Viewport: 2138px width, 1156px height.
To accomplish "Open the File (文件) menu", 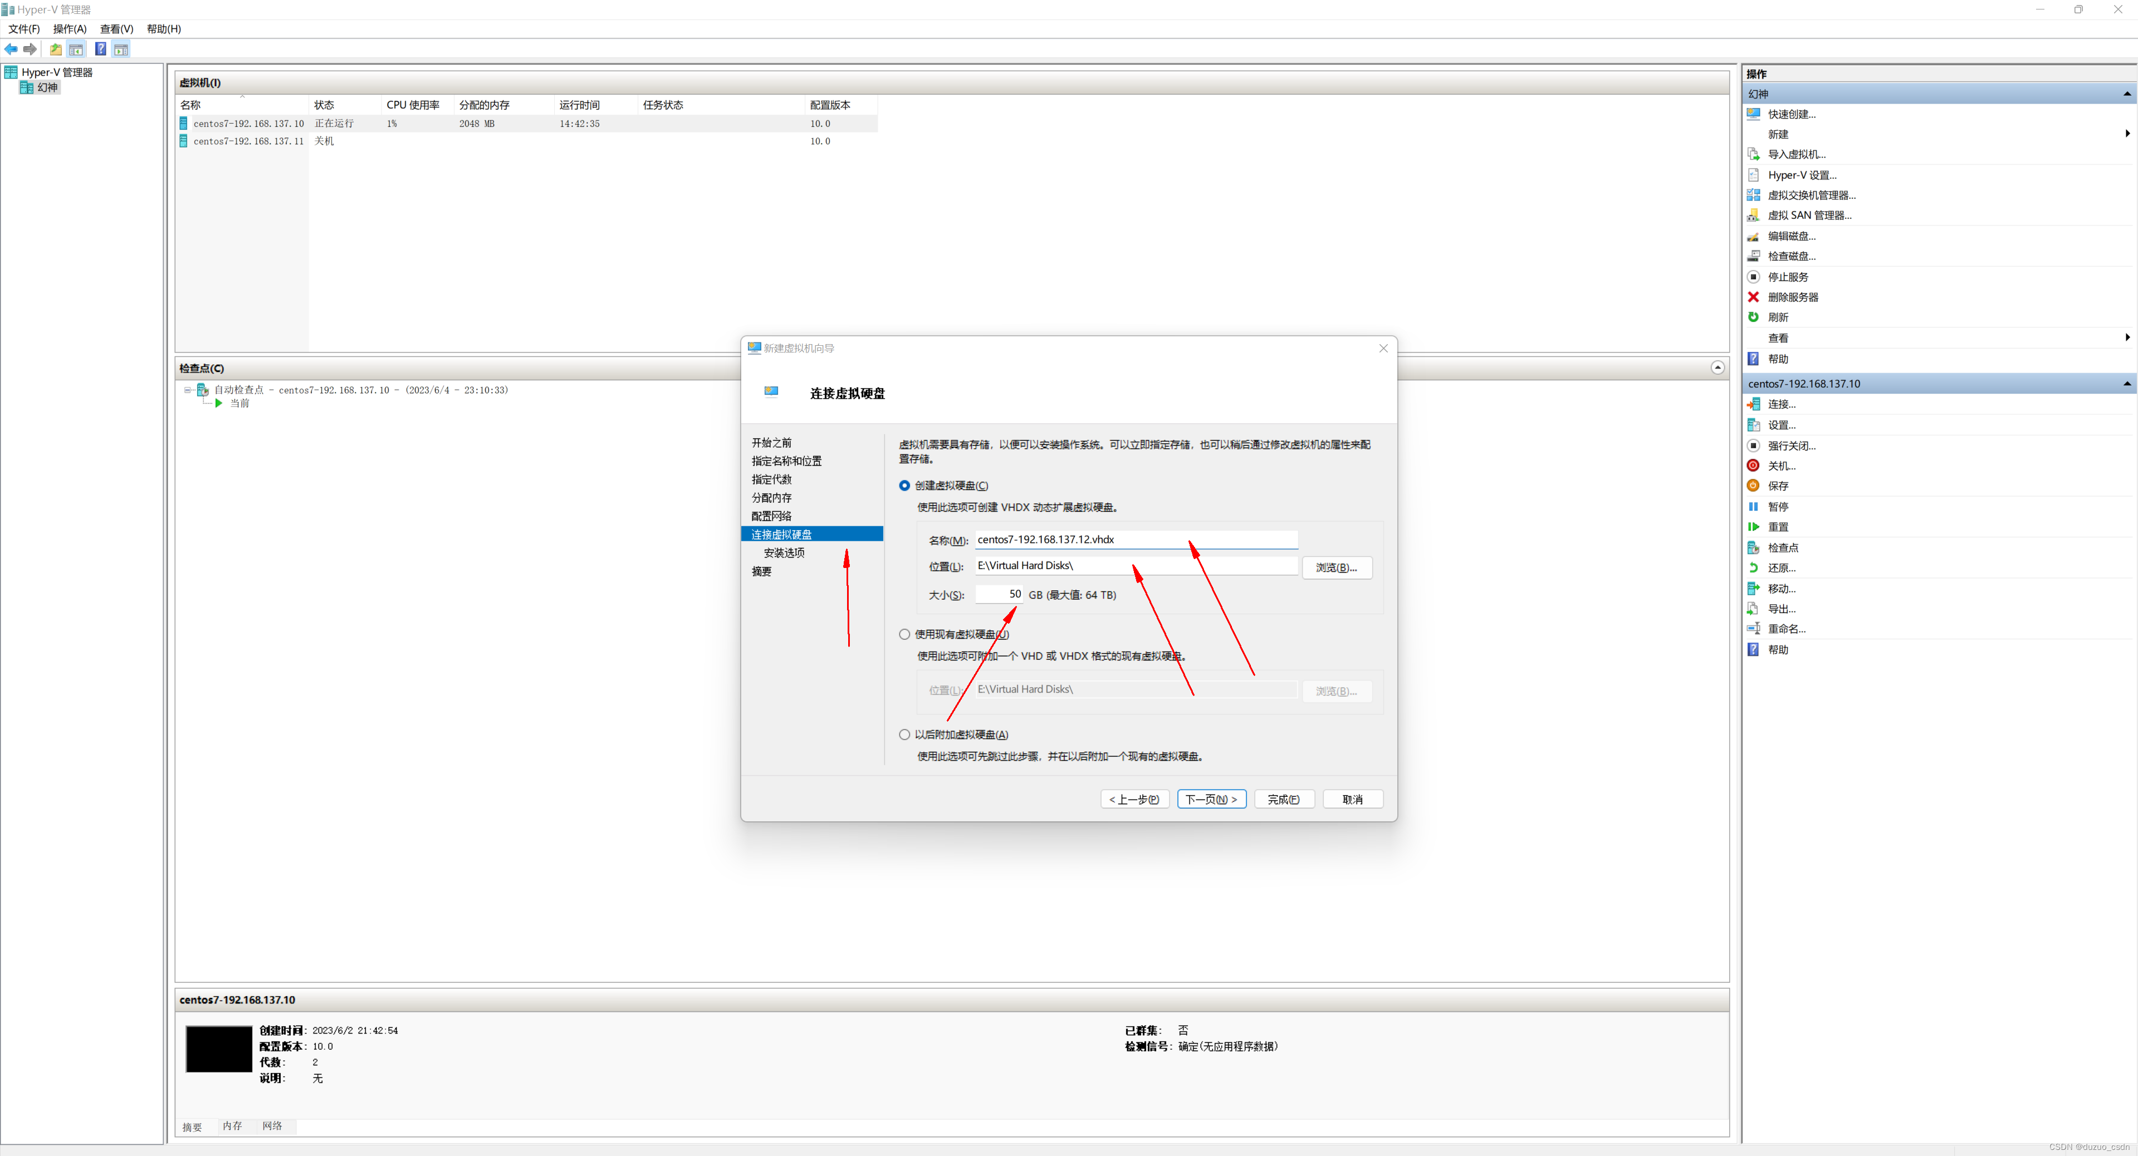I will (24, 29).
